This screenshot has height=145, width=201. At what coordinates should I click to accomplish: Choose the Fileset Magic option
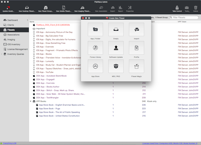pyautogui.click(x=137, y=66)
